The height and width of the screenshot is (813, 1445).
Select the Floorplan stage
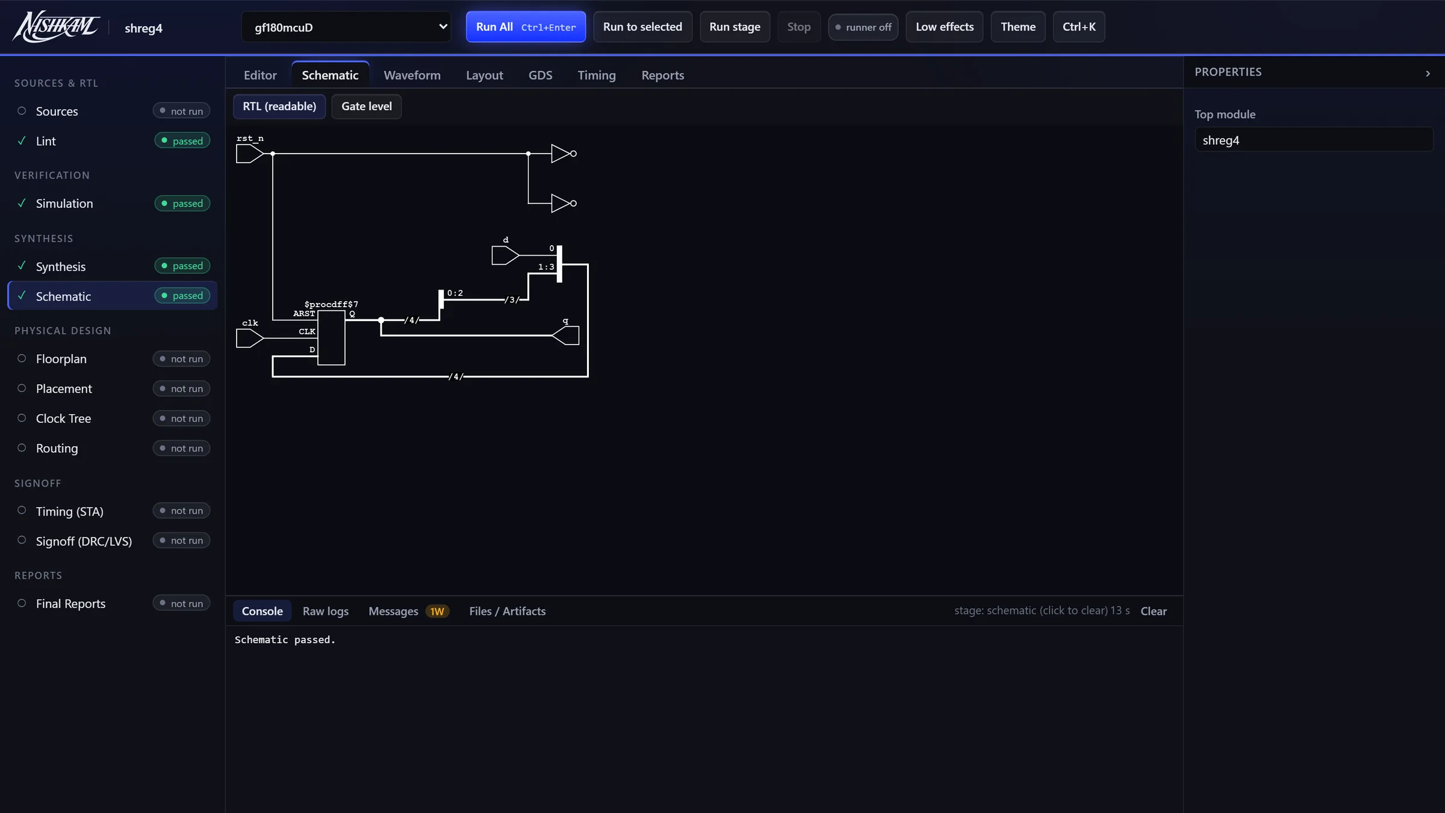click(x=113, y=359)
